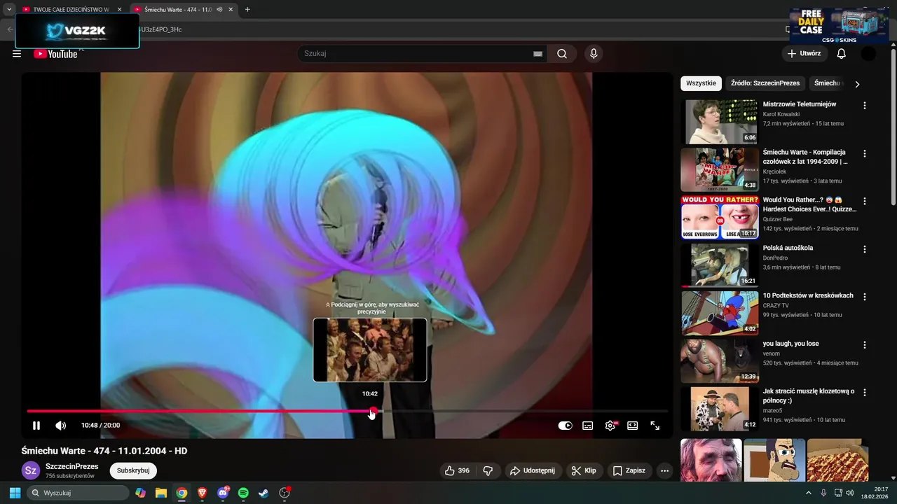This screenshot has width=897, height=504.
Task: Click the red scrubber handle on progress bar
Action: click(x=373, y=412)
